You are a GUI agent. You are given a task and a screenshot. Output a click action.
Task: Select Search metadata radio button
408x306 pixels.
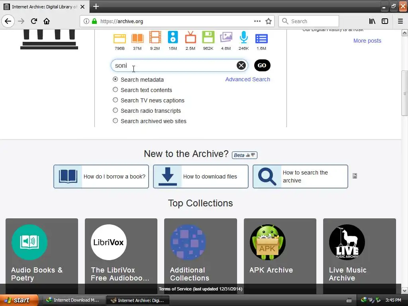pos(115,79)
